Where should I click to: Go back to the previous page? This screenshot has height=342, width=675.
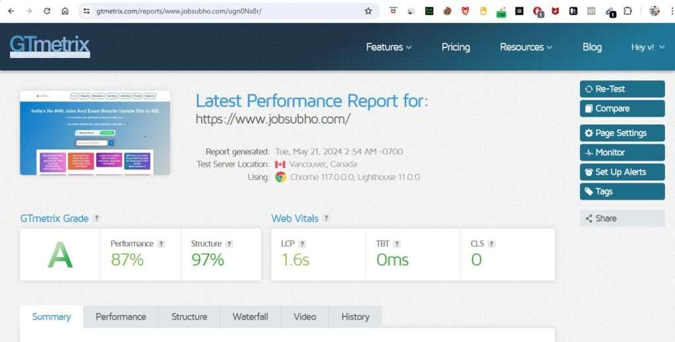11,11
